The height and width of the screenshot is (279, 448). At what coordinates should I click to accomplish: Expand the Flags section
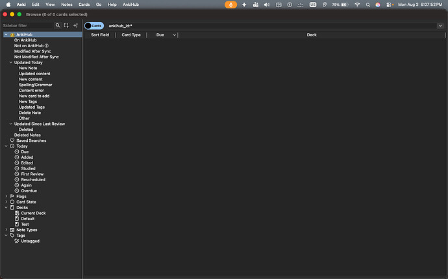click(x=6, y=196)
